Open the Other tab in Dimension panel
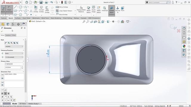Screen dimensions: 191x107 click(x=14, y=35)
